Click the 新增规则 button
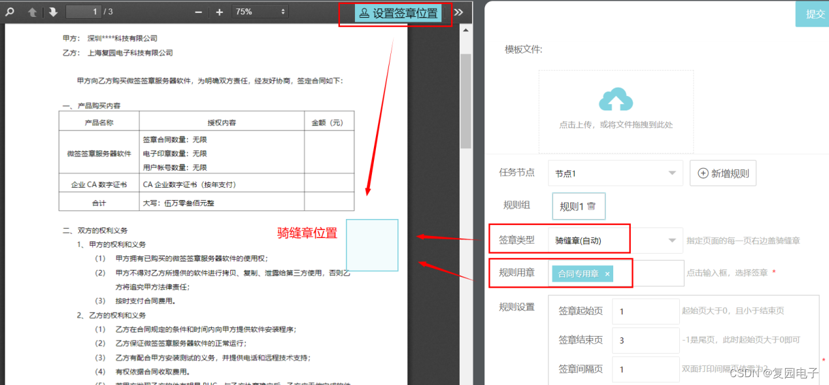 pyautogui.click(x=723, y=173)
